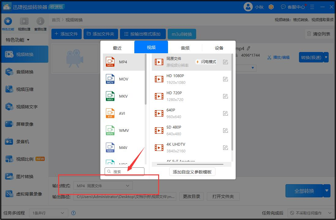336x220 pixels.
Task: Click the 添加文件夹 button
Action: (x=101, y=34)
